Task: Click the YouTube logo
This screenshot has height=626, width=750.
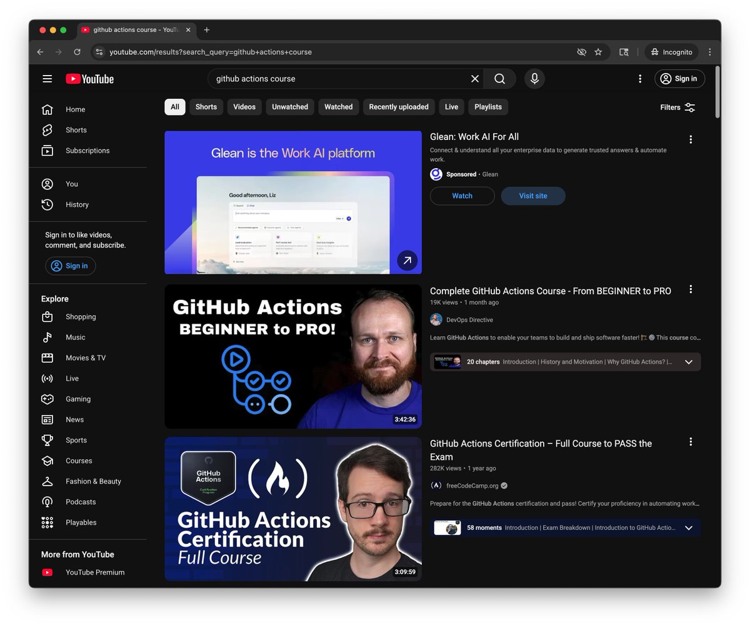Action: [90, 79]
